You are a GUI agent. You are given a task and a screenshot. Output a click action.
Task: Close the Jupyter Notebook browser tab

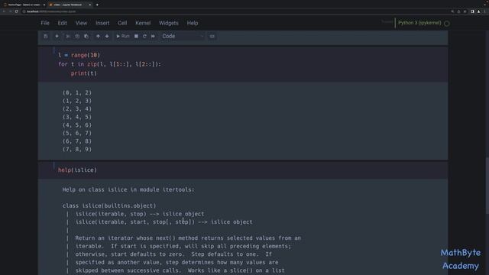point(90,5)
